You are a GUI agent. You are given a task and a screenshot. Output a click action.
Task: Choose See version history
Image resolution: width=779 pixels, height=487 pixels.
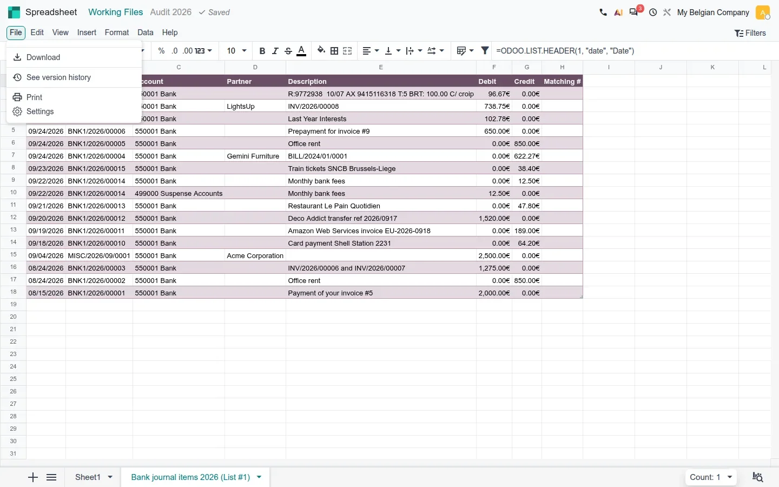(x=74, y=77)
